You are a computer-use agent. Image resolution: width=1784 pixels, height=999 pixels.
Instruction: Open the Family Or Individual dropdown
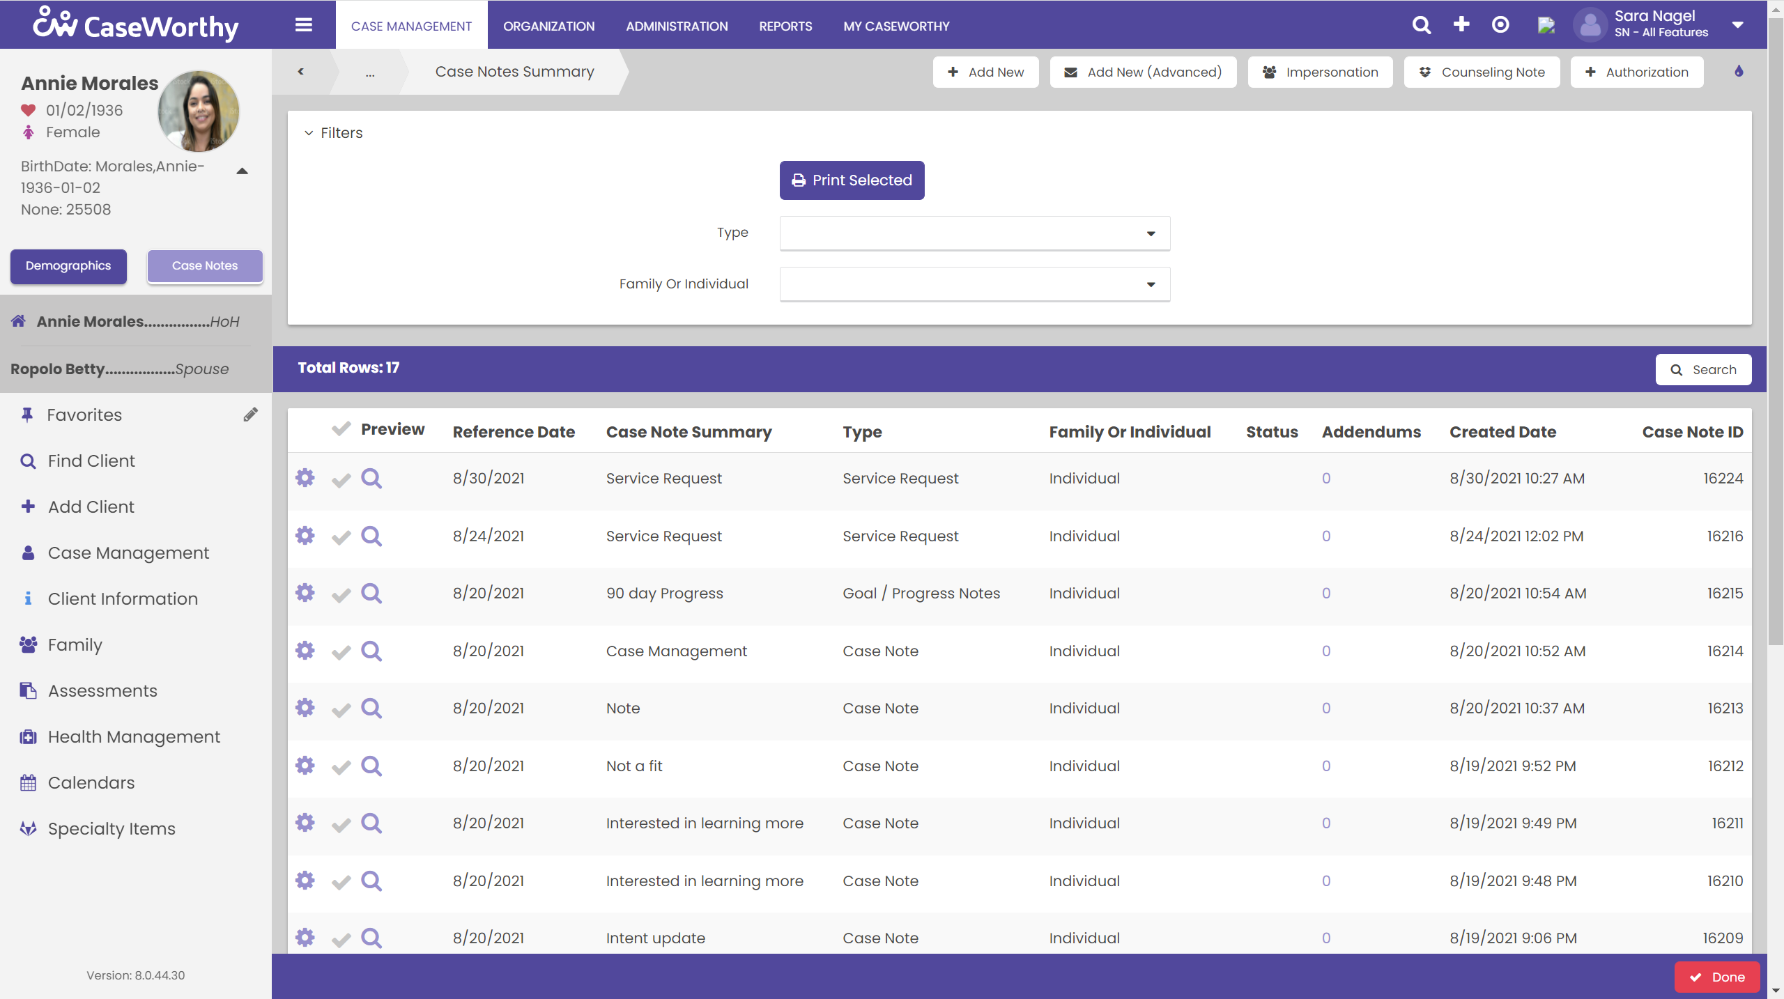click(x=1151, y=284)
